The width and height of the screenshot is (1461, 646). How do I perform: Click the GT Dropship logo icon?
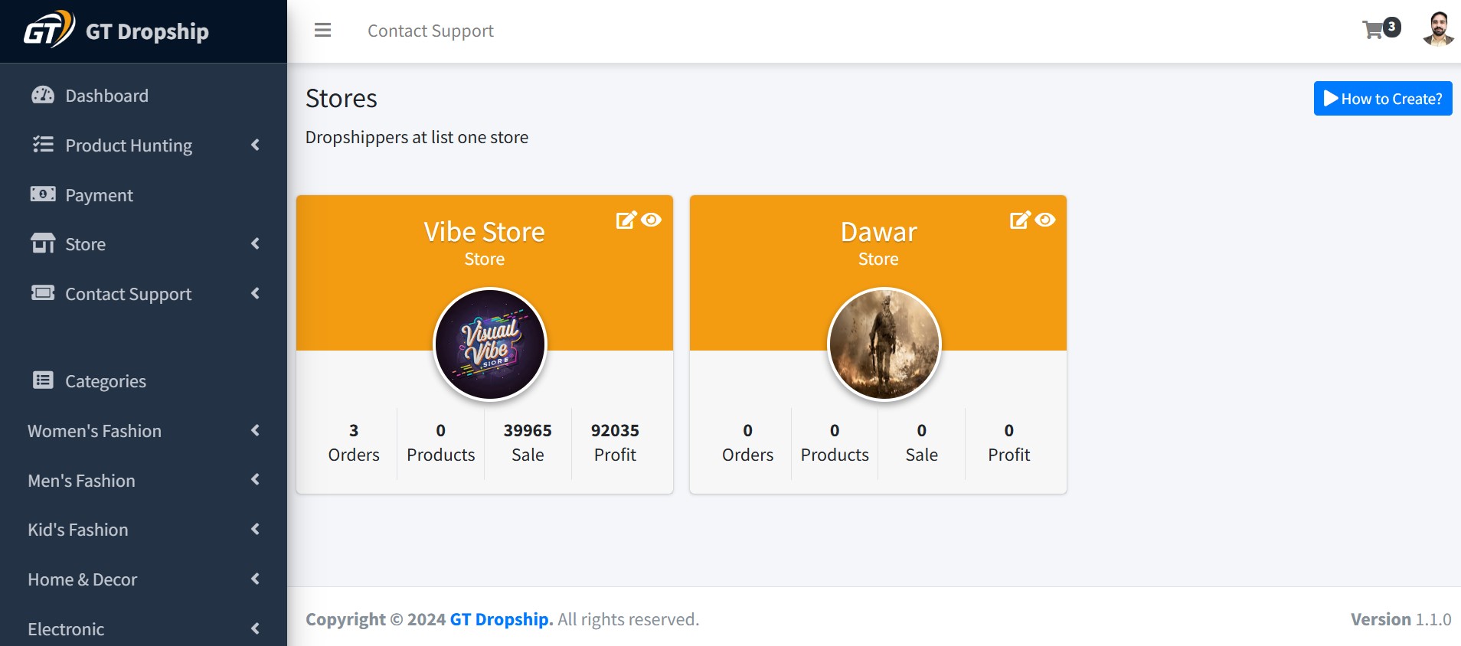pyautogui.click(x=49, y=30)
